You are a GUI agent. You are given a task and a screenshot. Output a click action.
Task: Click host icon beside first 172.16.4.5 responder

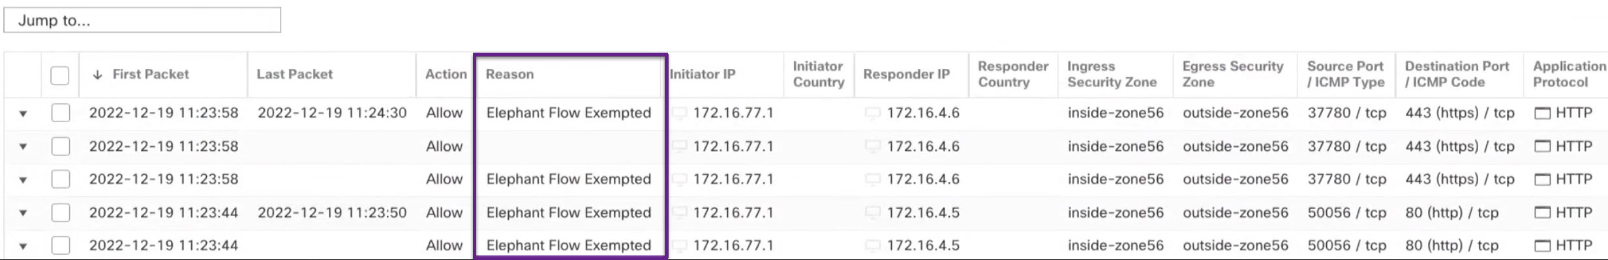coord(873,213)
